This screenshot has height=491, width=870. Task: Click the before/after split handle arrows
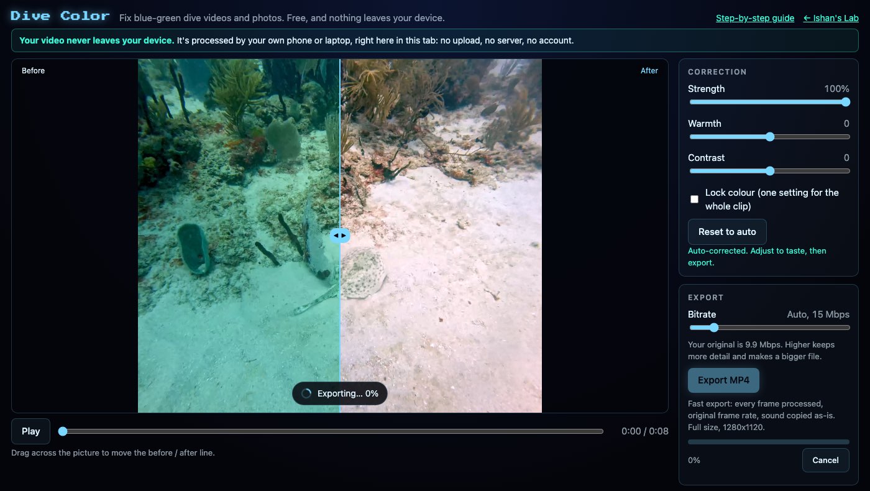[340, 236]
